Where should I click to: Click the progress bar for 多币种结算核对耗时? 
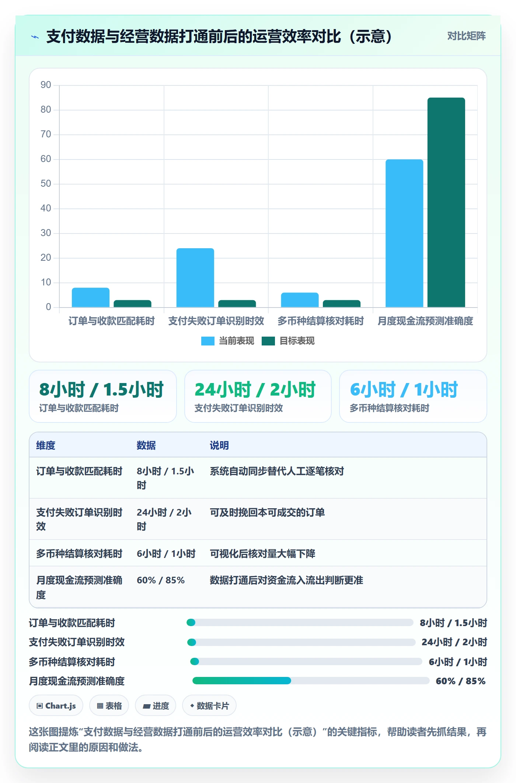tap(306, 661)
